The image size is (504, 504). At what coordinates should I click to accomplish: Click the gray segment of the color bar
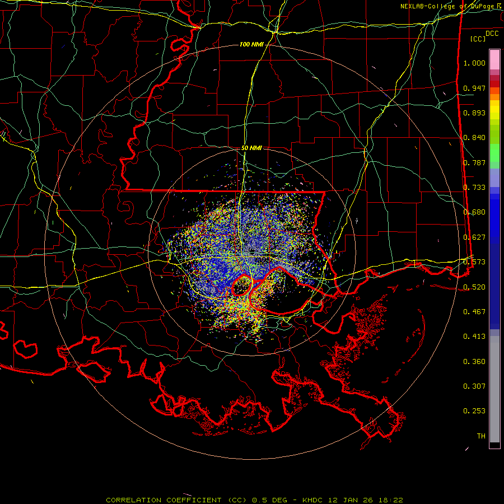[x=494, y=389]
